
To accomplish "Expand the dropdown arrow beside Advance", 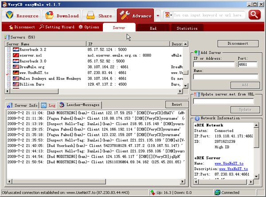I will 158,16.
